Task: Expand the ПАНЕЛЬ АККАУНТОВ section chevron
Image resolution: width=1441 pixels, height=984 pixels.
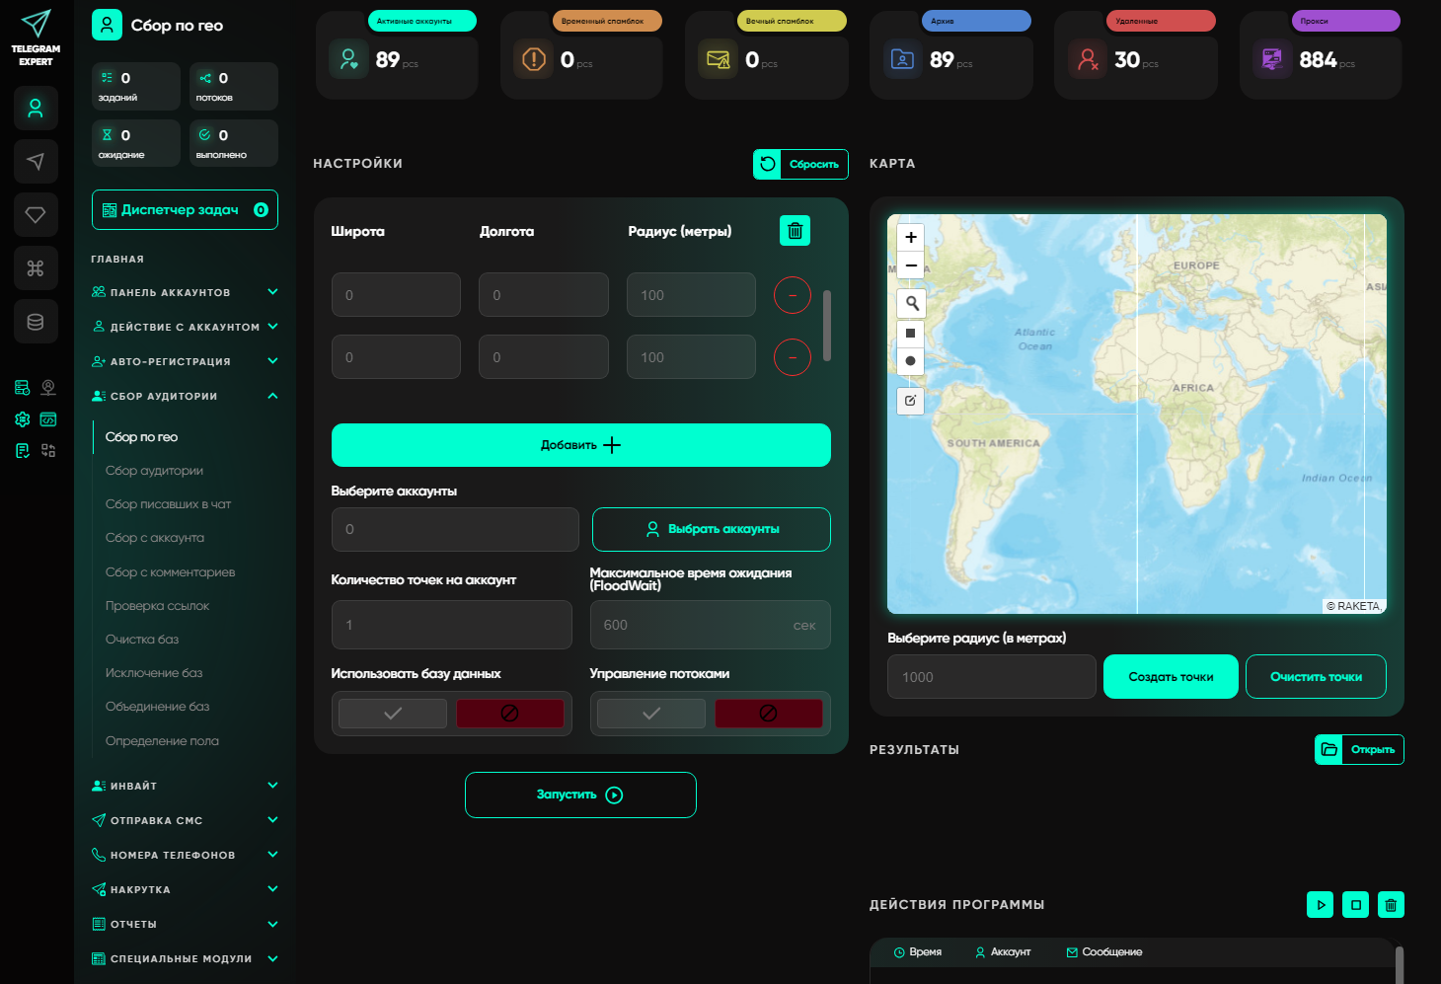Action: (273, 292)
